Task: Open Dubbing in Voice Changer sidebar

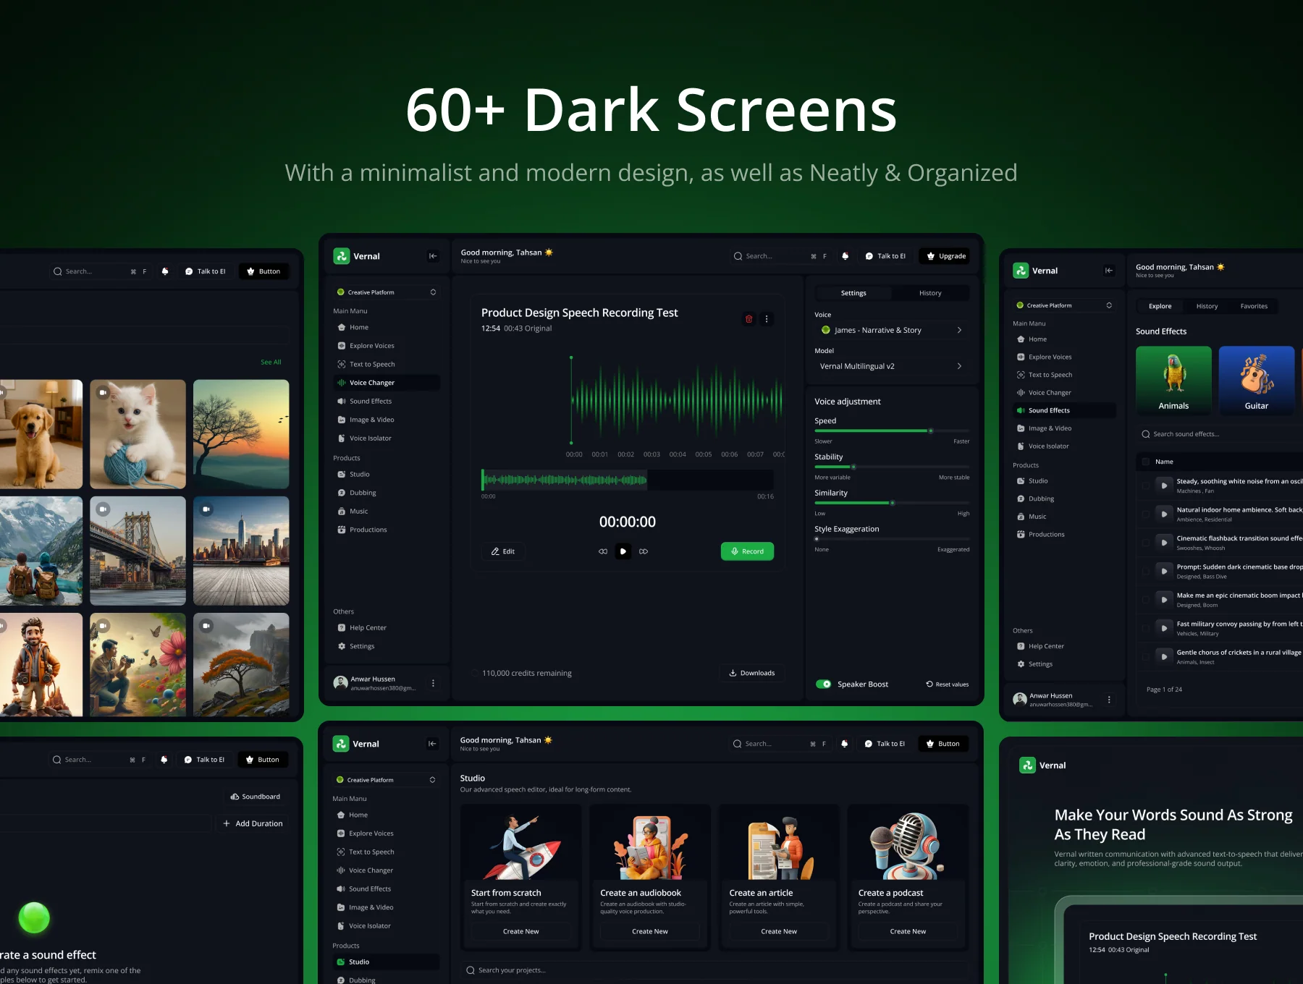Action: point(387,493)
